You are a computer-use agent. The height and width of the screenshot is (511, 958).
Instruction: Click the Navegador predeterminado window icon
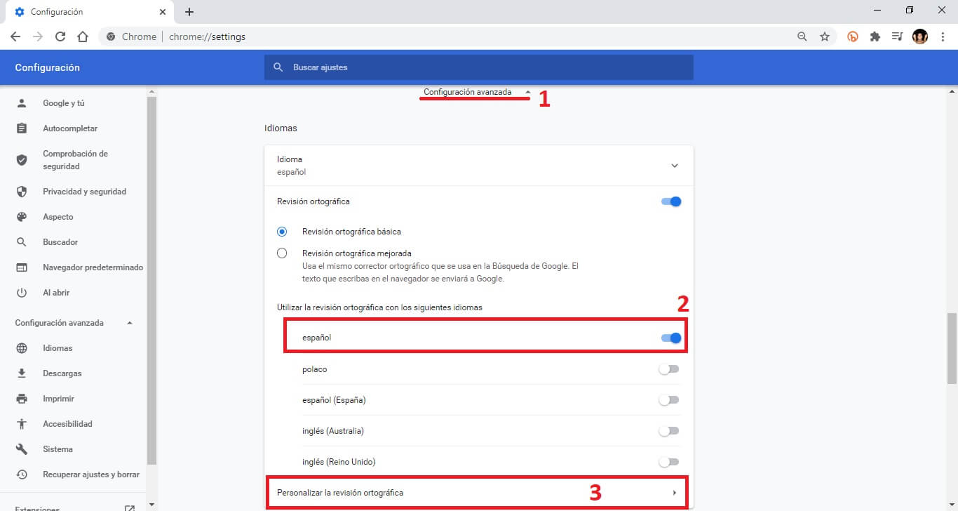coord(22,267)
